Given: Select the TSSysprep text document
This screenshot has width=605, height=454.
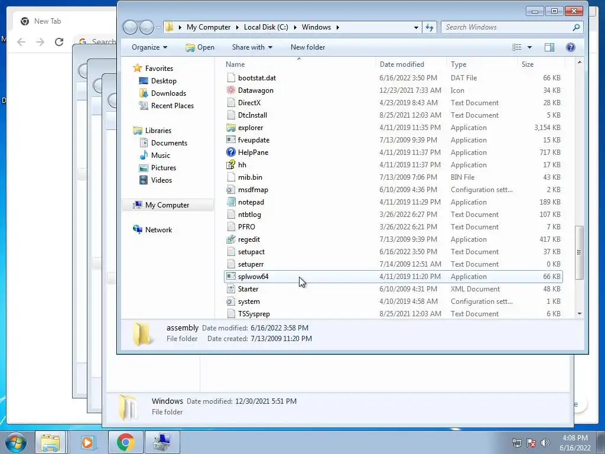Looking at the screenshot, I should [393, 314].
